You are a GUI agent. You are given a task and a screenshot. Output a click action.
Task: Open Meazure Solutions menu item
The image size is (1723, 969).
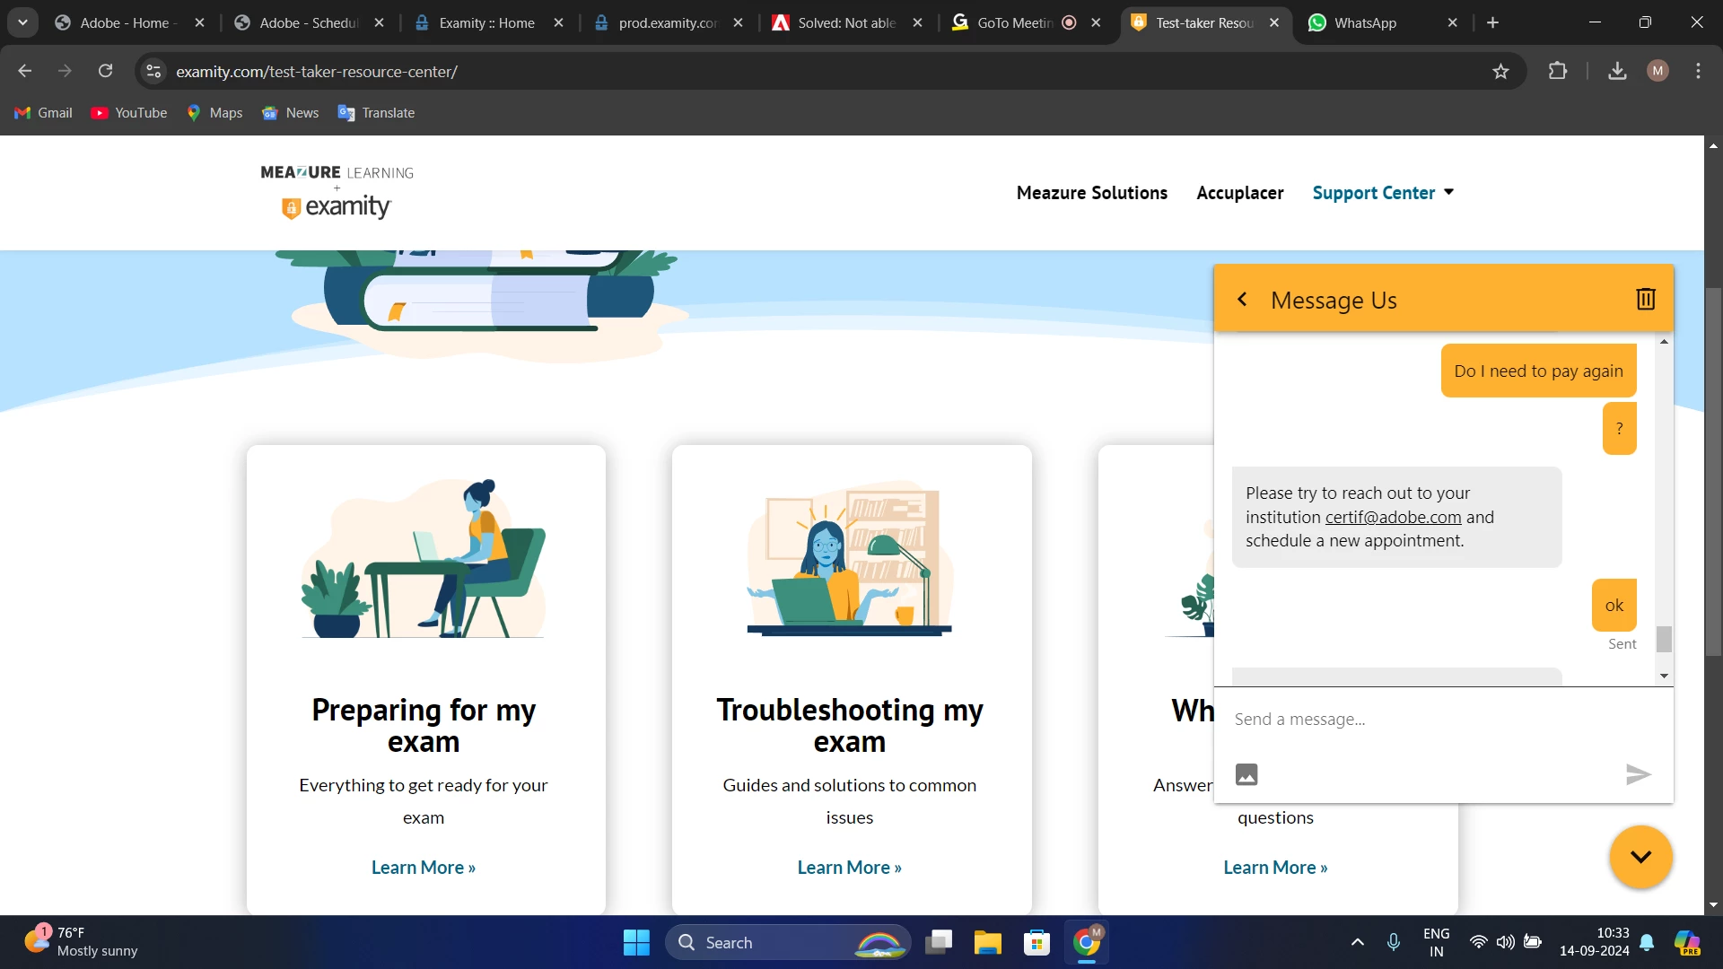(1091, 193)
